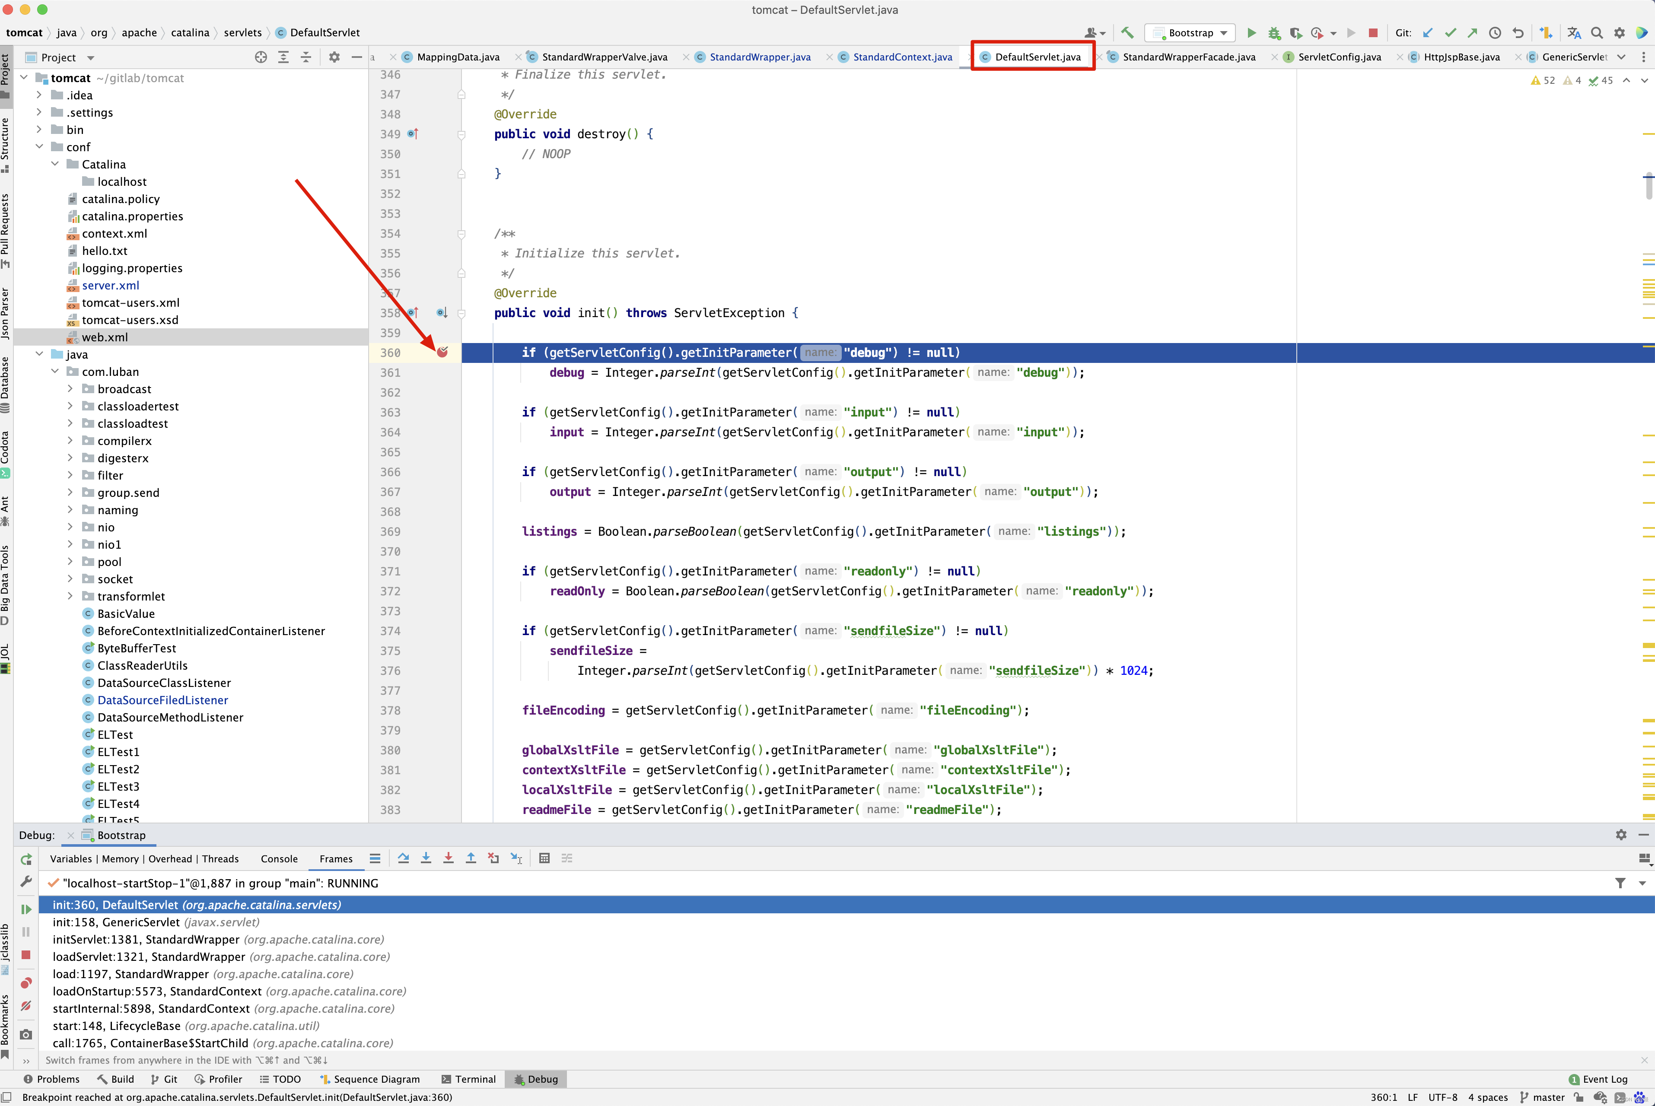The width and height of the screenshot is (1655, 1106).
Task: Click the camera thread dump icon
Action: coord(26,1035)
